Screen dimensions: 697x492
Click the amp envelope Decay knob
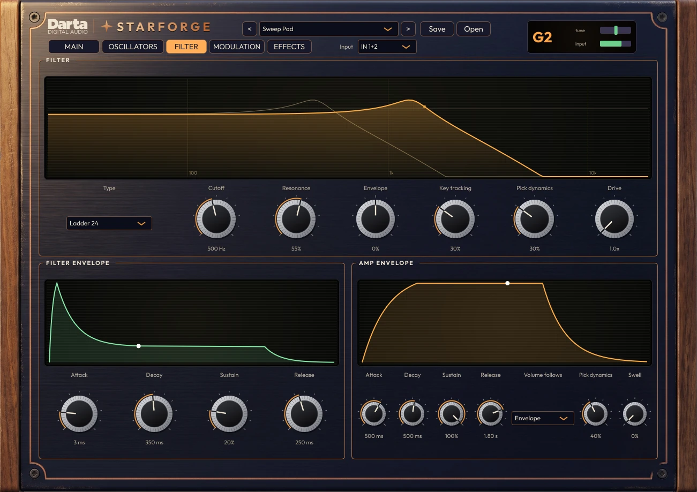point(412,414)
